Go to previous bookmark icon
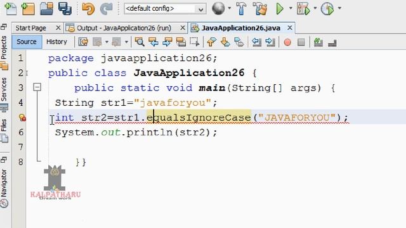This screenshot has height=228, width=406. pyautogui.click(x=211, y=42)
